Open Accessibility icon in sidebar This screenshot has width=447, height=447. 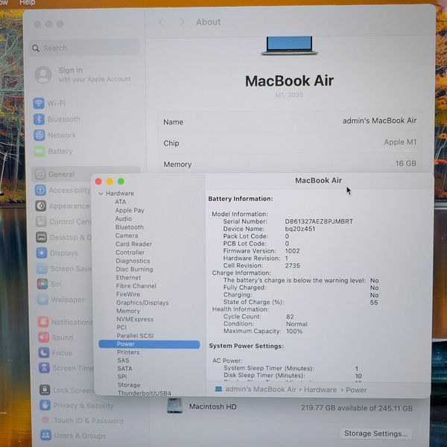[40, 190]
